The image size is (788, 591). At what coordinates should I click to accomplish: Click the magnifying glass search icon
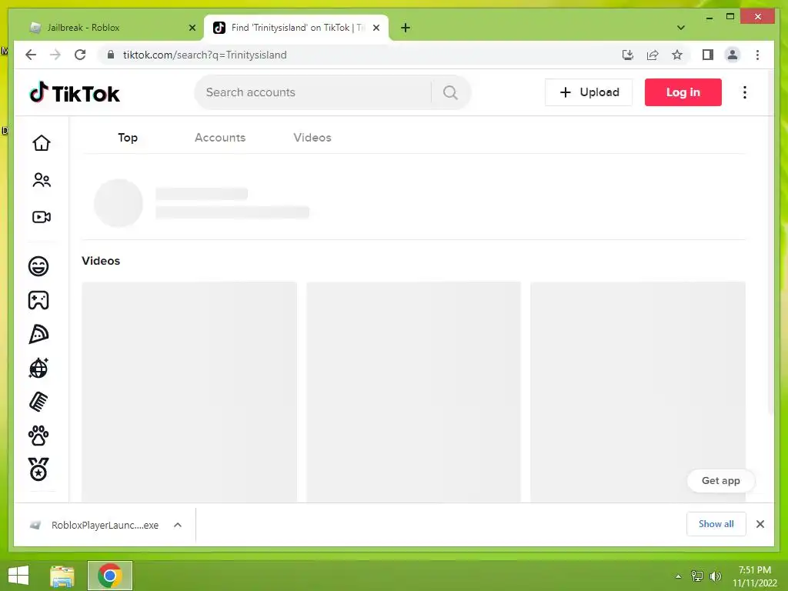[x=450, y=92]
